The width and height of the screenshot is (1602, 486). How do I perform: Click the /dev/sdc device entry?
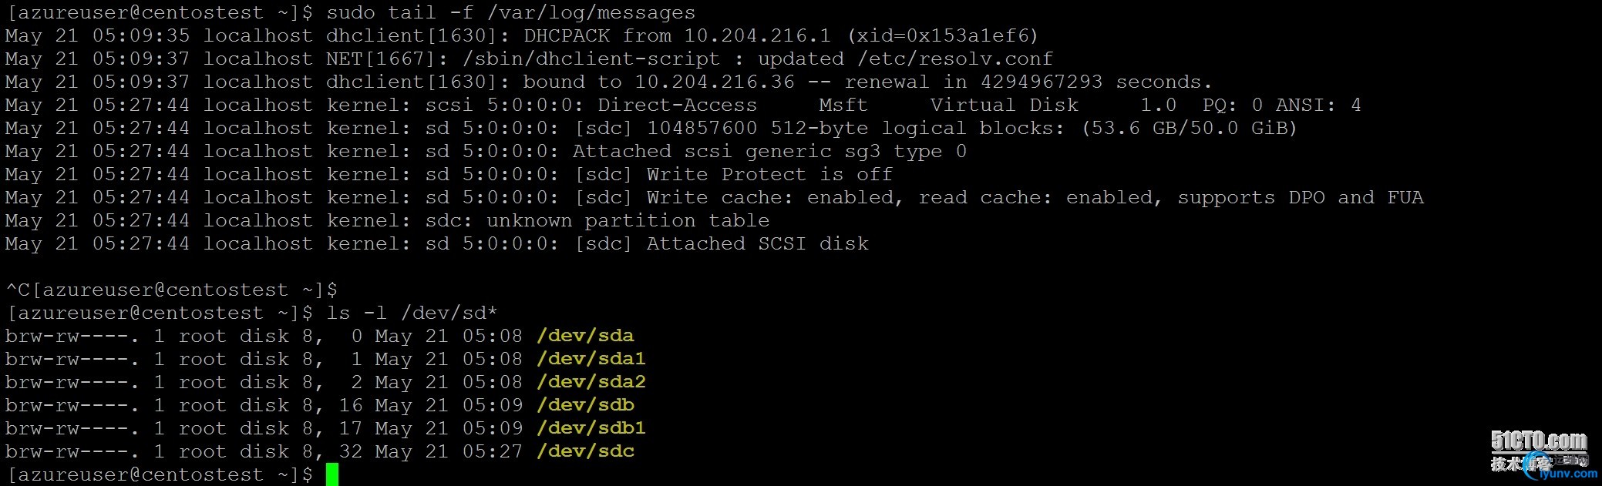pos(585,451)
